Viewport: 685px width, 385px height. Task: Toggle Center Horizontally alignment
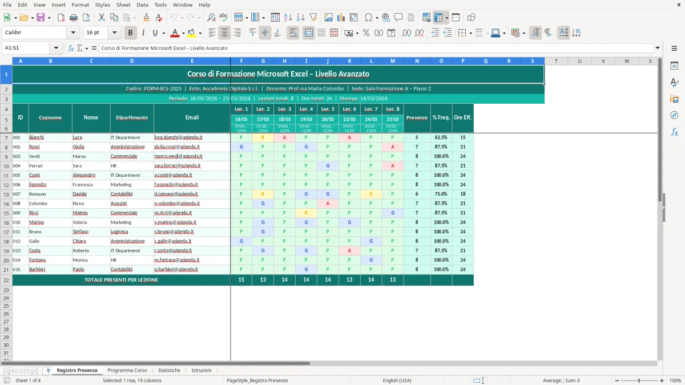pyautogui.click(x=224, y=33)
